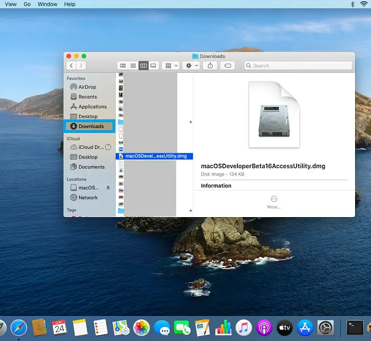Open the Help menu

point(69,4)
